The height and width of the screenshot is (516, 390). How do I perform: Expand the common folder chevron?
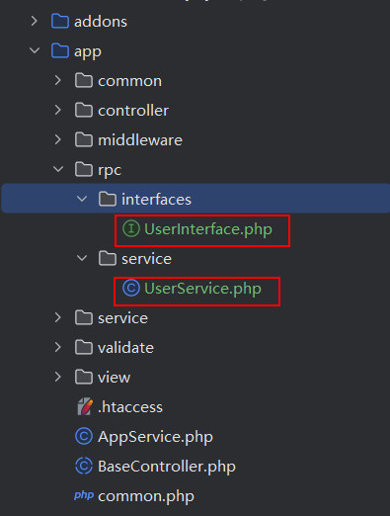click(x=58, y=81)
